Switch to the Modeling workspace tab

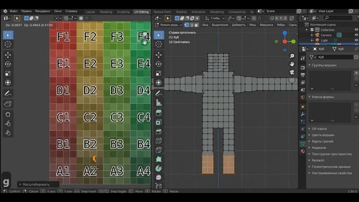pyautogui.click(x=106, y=12)
